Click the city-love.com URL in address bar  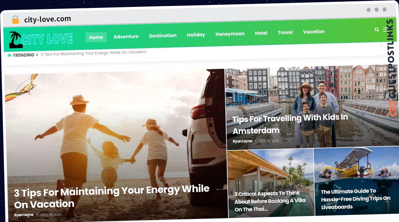point(48,19)
